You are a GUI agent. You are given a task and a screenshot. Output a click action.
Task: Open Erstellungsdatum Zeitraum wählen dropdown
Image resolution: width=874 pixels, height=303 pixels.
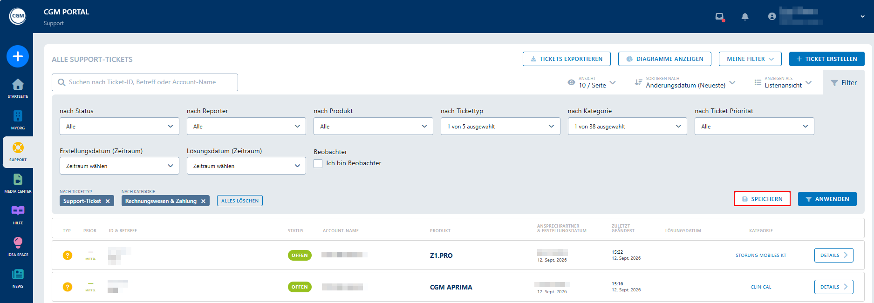click(119, 166)
